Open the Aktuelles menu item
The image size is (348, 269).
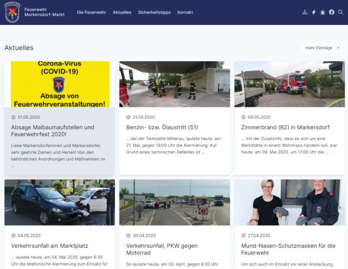[122, 13]
